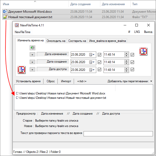The width and height of the screenshot is (156, 156).
Task: Select the Новый текстовый документ.txt path in list
Action: [61, 98]
